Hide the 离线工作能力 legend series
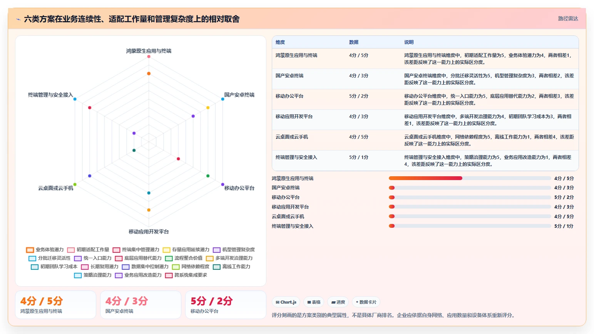Screen dimensions: 594x334 [x=231, y=267]
